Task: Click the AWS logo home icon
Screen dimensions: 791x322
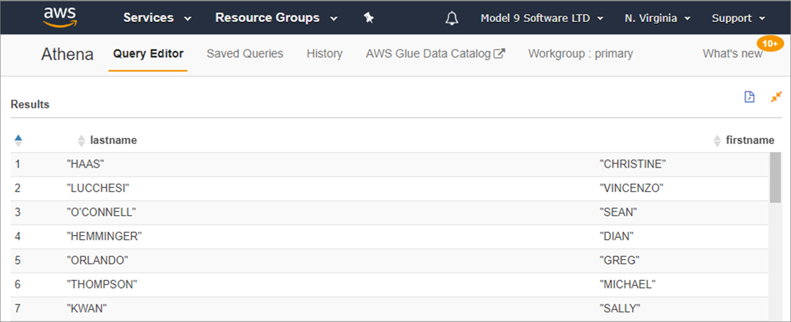Action: point(60,18)
